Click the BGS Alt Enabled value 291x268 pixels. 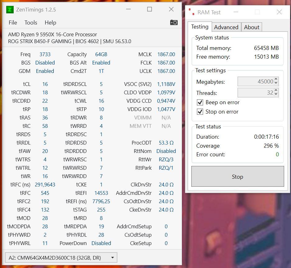coord(101,63)
